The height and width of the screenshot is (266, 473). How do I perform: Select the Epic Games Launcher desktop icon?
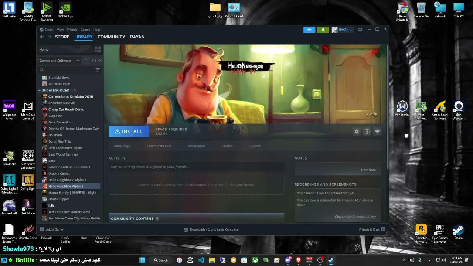point(440,233)
